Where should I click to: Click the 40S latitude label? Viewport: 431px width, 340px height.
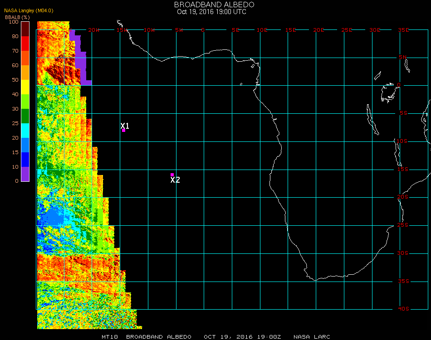(x=403, y=309)
